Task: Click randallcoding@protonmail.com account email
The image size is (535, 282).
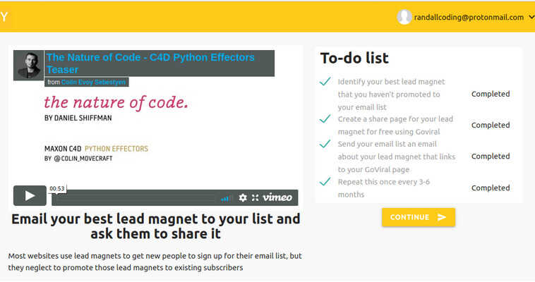Action: click(x=469, y=18)
